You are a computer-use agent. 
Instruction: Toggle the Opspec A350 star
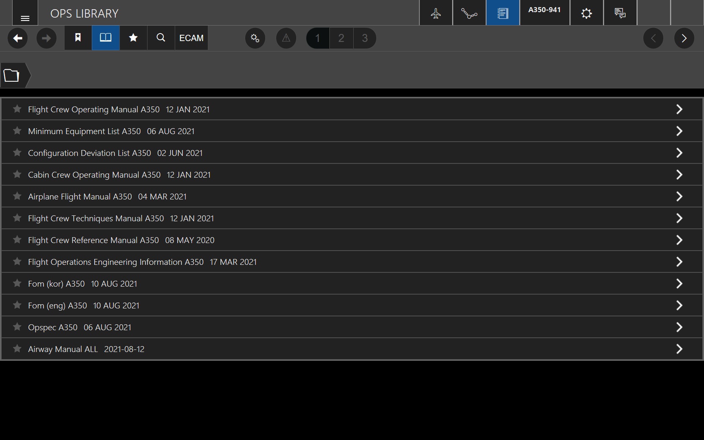tap(17, 327)
